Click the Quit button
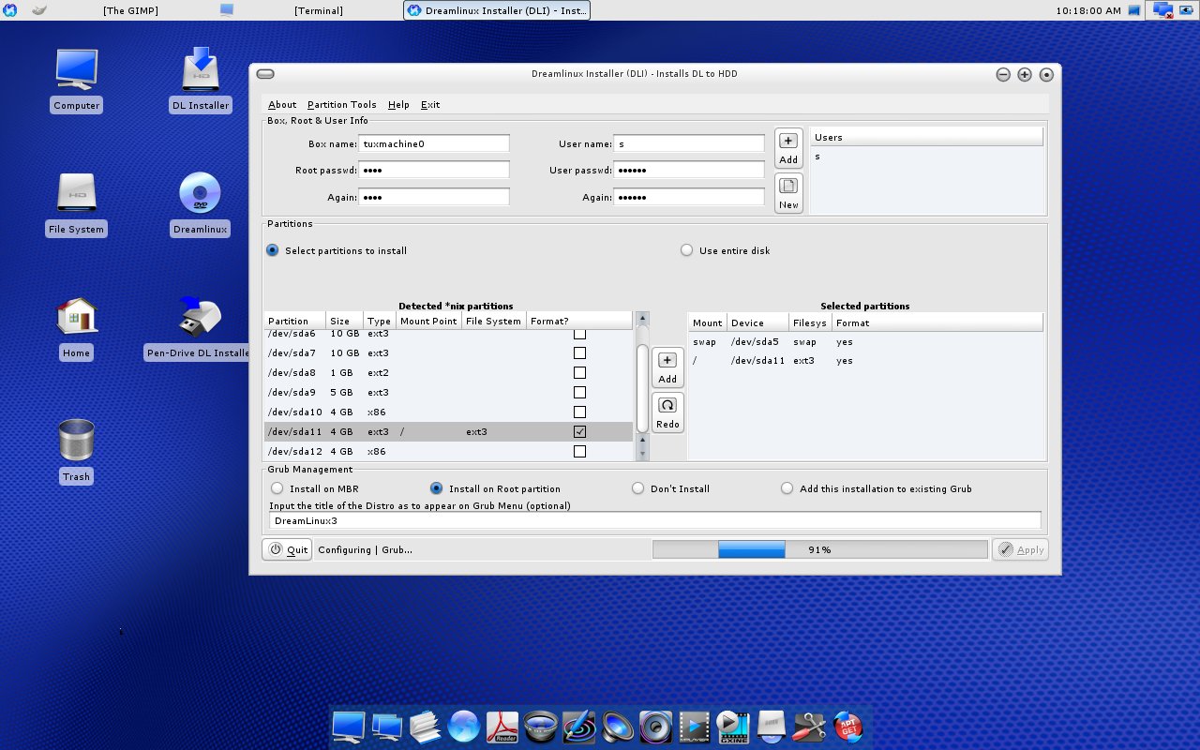 coord(287,550)
